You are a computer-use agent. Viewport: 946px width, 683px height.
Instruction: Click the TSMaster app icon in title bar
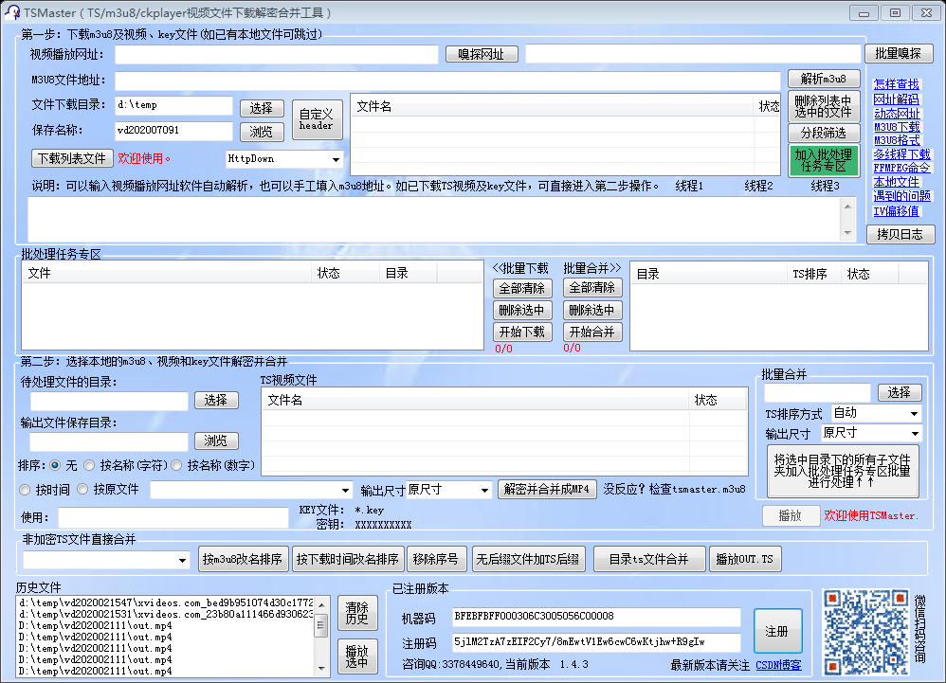point(11,12)
